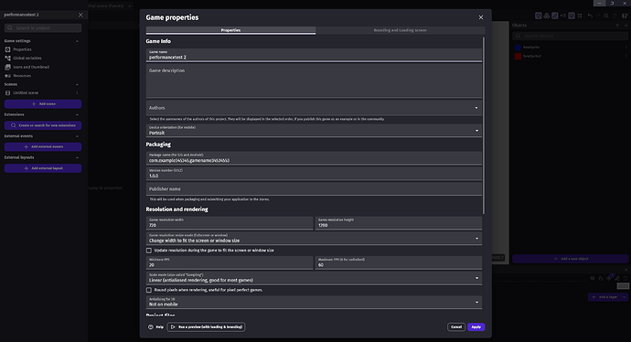Enable Update resolution during the game checkbox

click(x=149, y=251)
